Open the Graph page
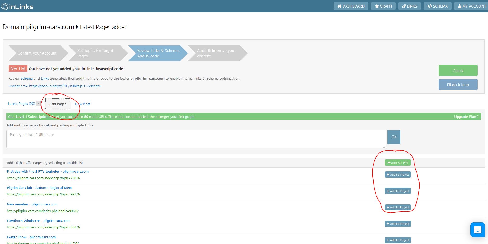 click(383, 6)
